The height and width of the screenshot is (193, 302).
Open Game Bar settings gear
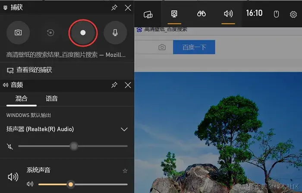tap(293, 14)
